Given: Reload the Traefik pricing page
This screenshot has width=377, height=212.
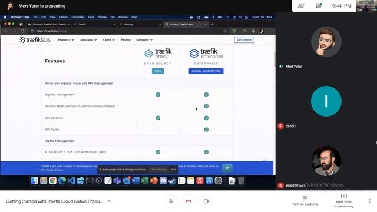Looking at the screenshot, I should 22,31.
